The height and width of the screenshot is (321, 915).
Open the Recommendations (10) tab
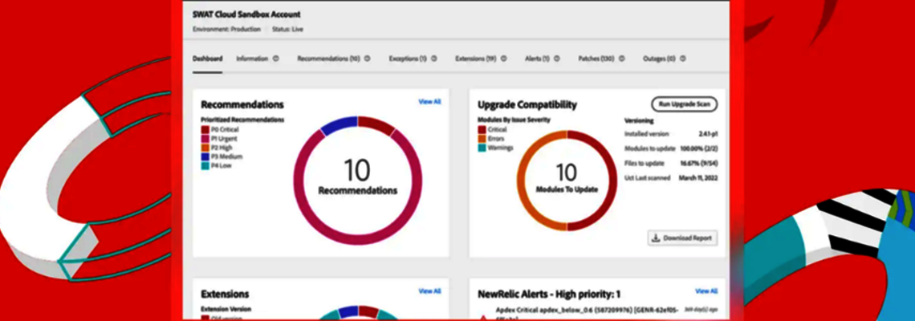[328, 59]
